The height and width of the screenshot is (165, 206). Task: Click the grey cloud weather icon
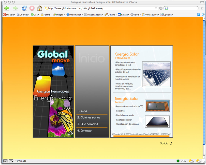[x=184, y=161]
